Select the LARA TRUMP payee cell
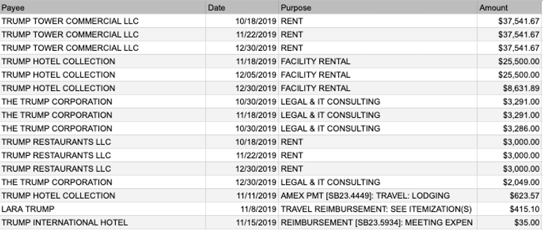543x230 pixels. click(103, 209)
